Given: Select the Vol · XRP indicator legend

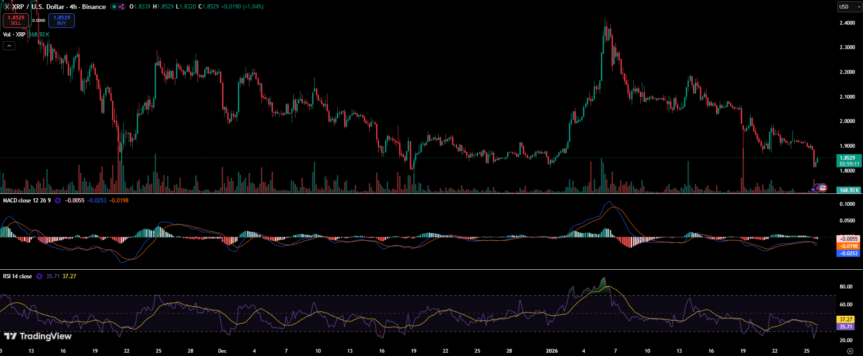Looking at the screenshot, I should point(14,35).
